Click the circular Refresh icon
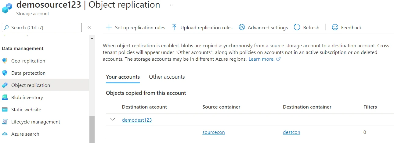Image resolution: width=394 pixels, height=143 pixels. [297, 27]
